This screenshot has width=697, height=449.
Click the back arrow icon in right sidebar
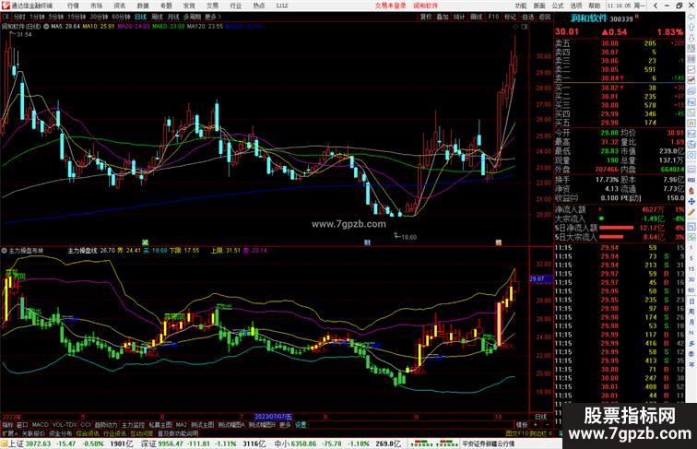click(x=691, y=16)
